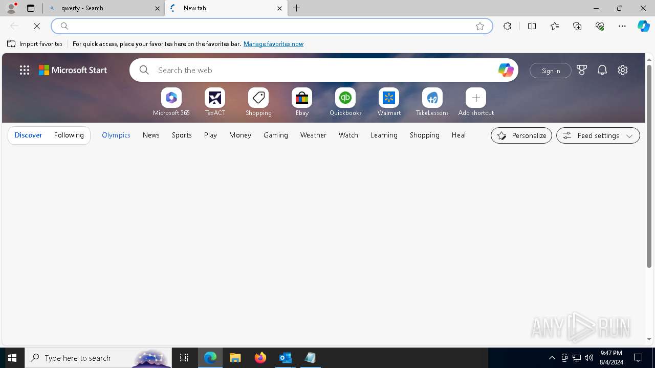This screenshot has height=368, width=655.
Task: Open notifications bell
Action: 602,70
